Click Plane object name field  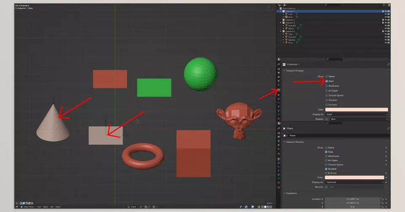(338, 136)
